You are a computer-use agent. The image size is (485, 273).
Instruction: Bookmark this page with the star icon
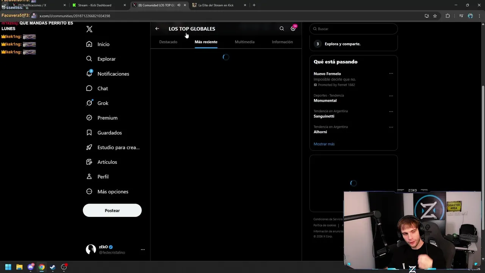tap(435, 16)
